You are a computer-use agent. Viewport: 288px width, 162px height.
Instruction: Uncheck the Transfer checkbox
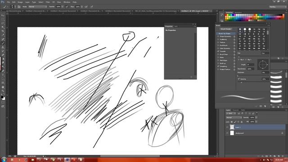click(218, 51)
